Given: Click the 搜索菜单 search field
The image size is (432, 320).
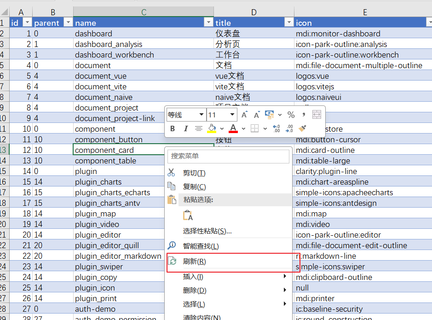Looking at the screenshot, I should tap(229, 156).
